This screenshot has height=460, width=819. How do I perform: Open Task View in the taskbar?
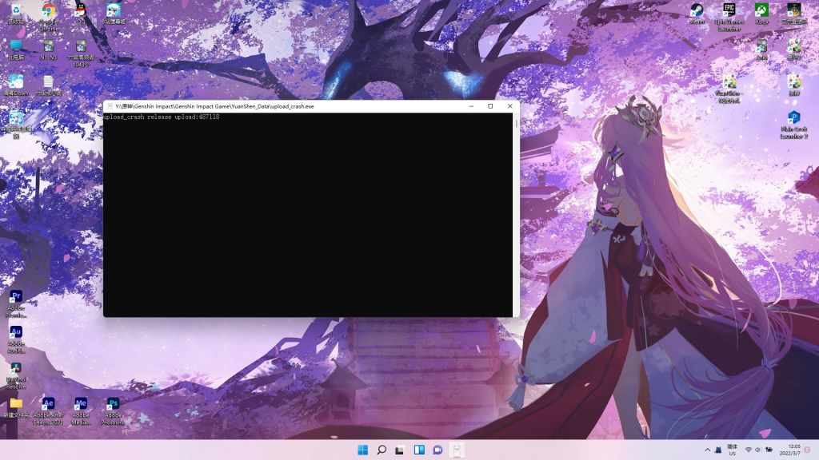tap(400, 450)
